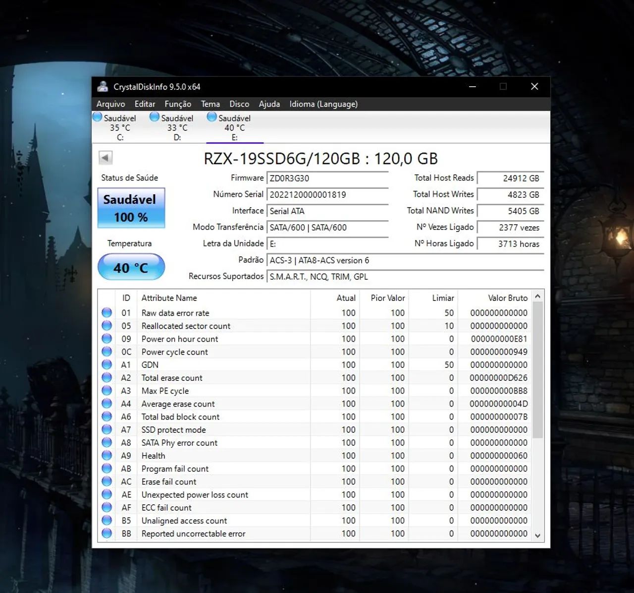Close the CrystalDiskInfo window
Image resolution: width=634 pixels, height=593 pixels.
pyautogui.click(x=534, y=87)
